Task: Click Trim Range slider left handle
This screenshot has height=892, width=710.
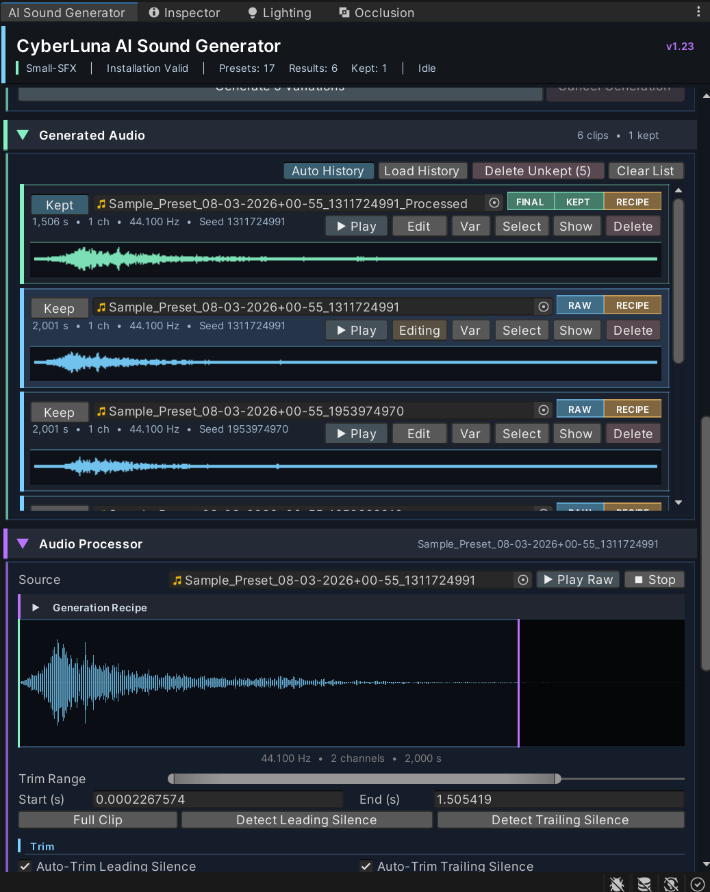Action: click(171, 778)
